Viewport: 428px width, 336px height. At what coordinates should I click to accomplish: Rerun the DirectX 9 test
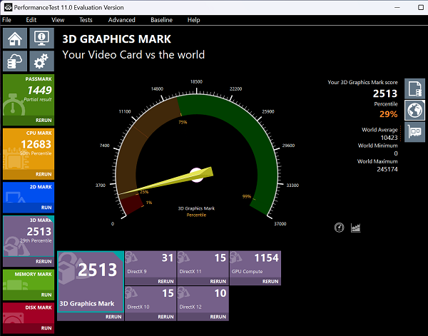[165, 281]
